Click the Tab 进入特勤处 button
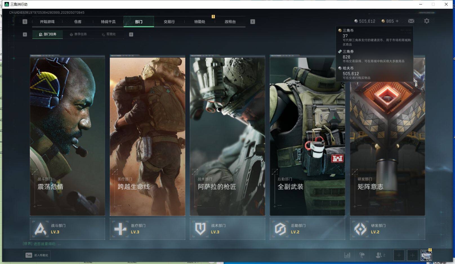455x264 pixels. (37, 255)
